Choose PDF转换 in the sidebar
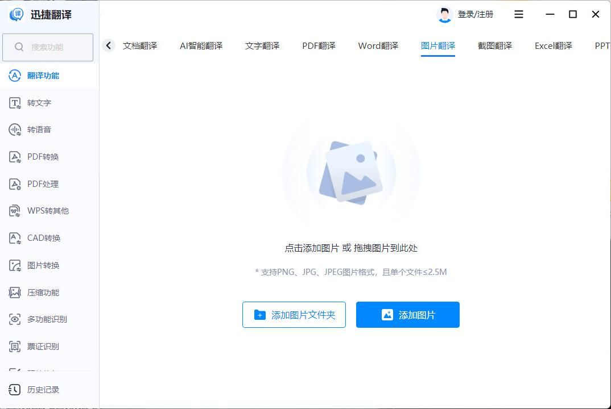This screenshot has width=611, height=409. 49,157
